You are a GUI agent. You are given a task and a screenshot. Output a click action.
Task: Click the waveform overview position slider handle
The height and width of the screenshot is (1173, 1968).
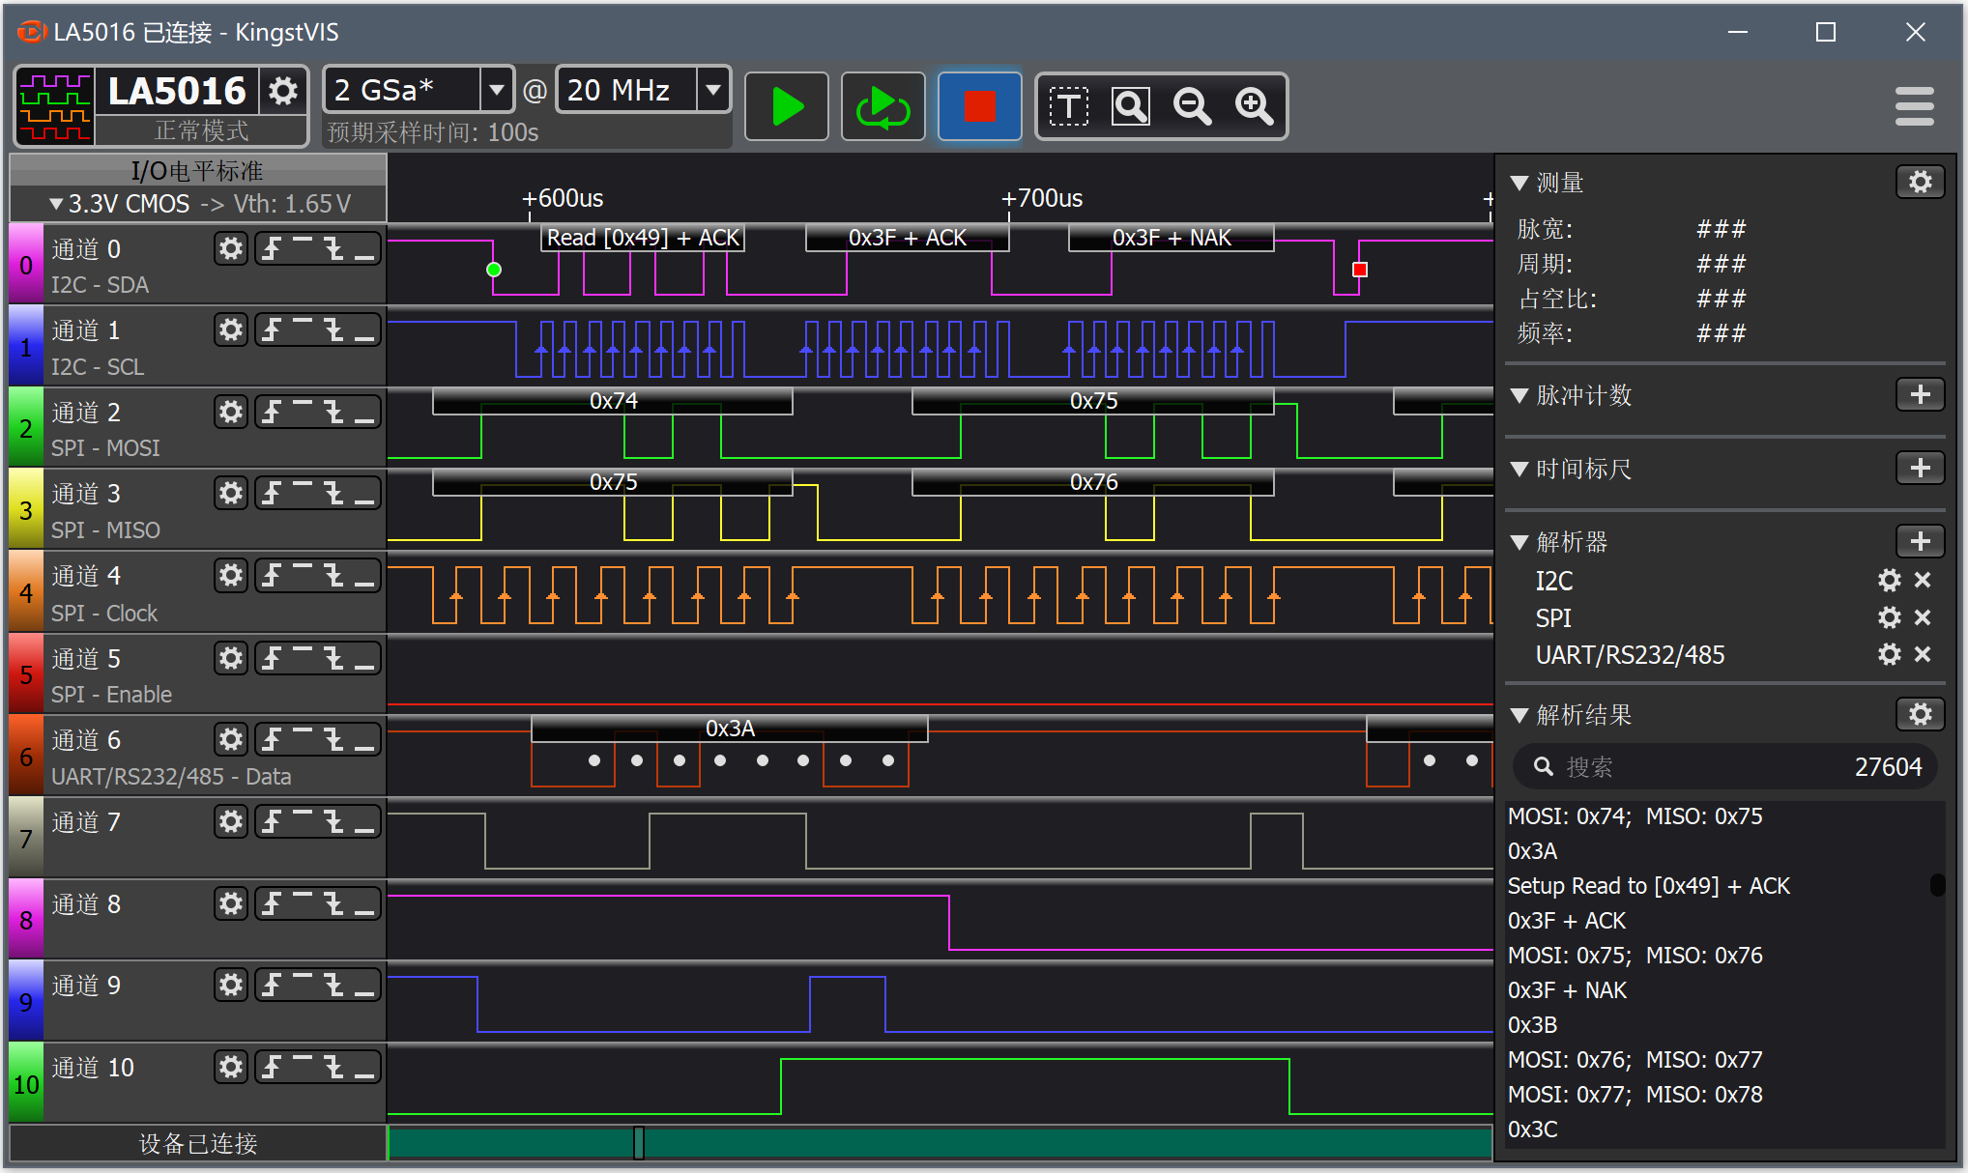[639, 1142]
